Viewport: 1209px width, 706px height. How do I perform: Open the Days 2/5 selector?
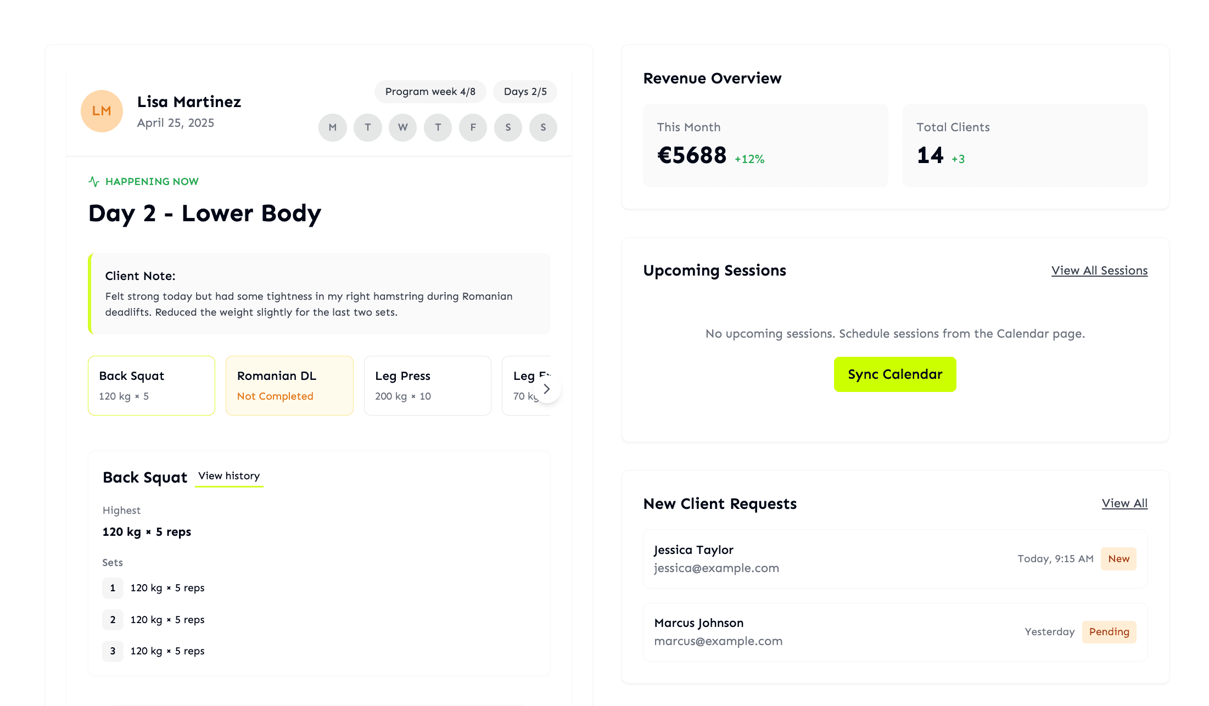point(525,92)
